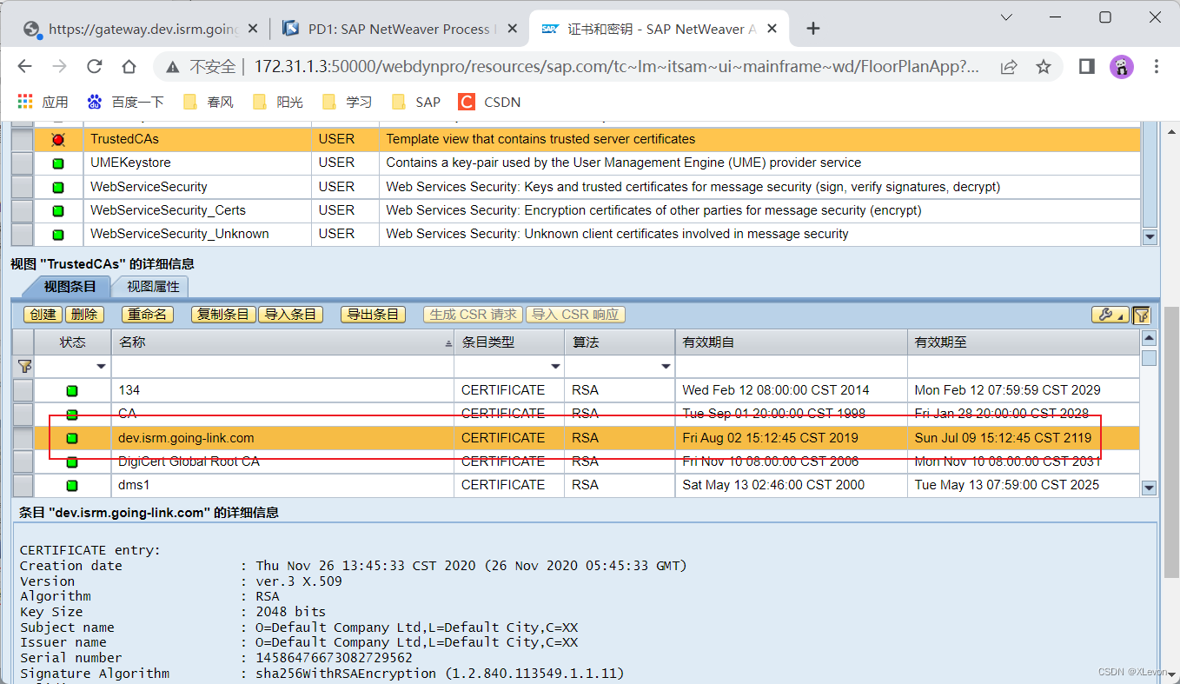The image size is (1180, 684).
Task: Open table settings wrench menu
Action: pyautogui.click(x=1110, y=315)
